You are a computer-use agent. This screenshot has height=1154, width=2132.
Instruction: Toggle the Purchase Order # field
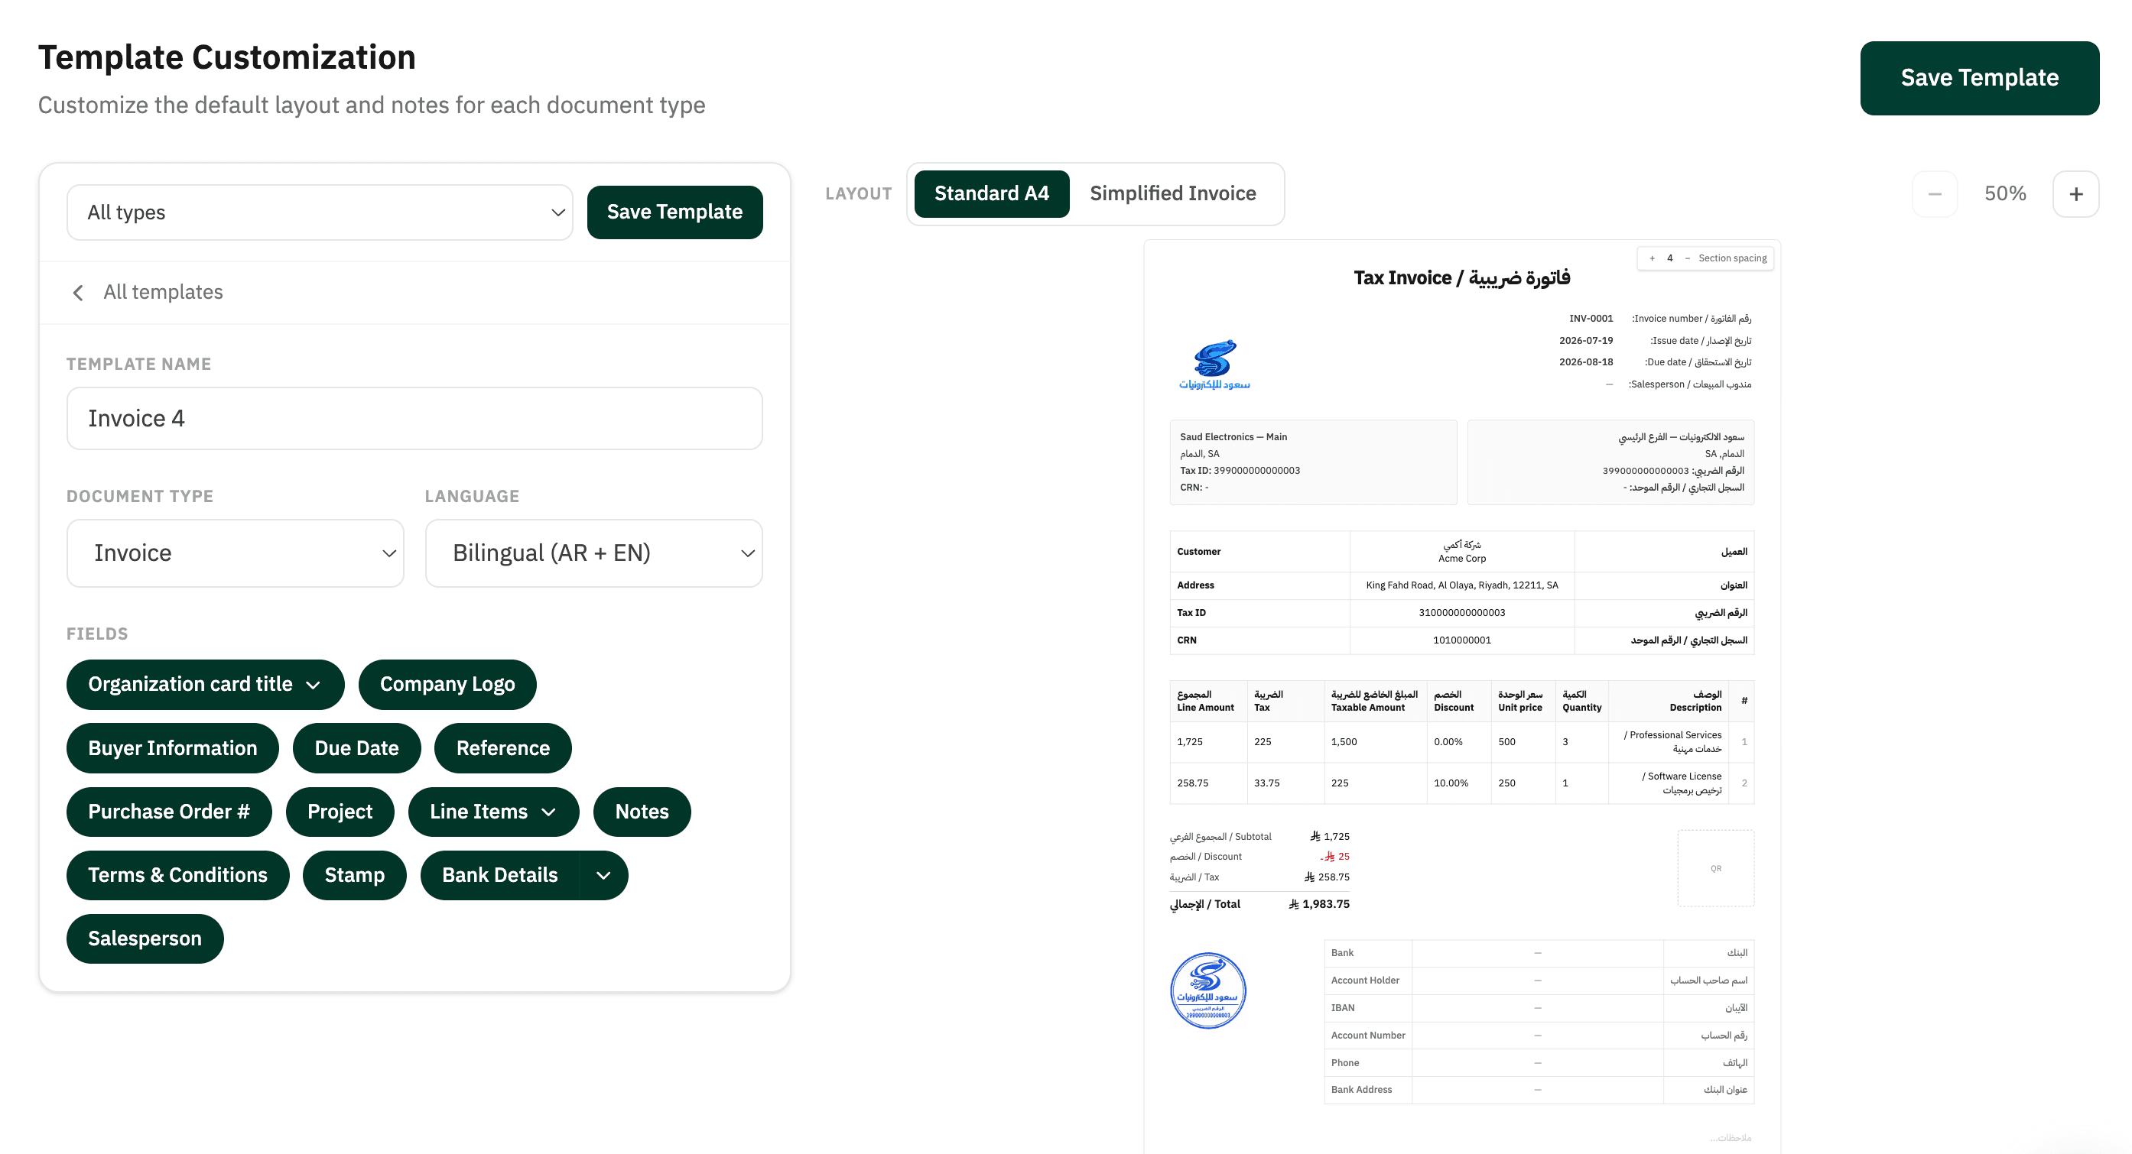[169, 812]
